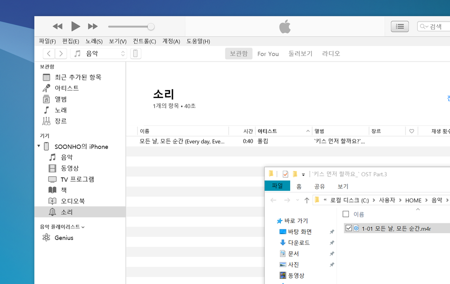The image size is (450, 284).
Task: Click 사용자 in the Explorer address path
Action: pos(387,200)
